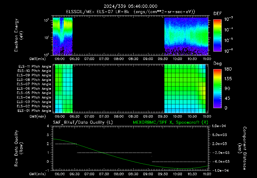Click the 08:00 time label under spectrogram panel
257x178 pixels.
click(x=119, y=59)
